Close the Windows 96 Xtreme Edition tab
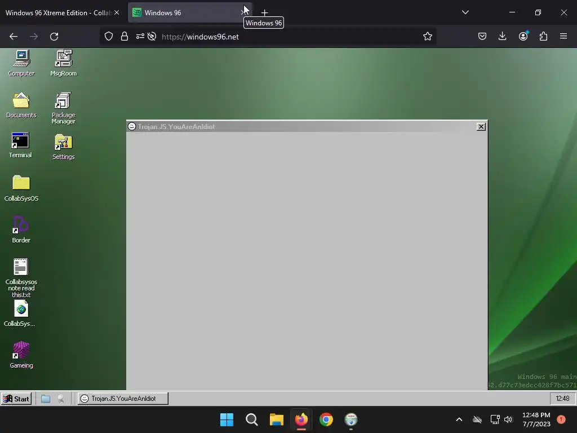 click(x=117, y=12)
